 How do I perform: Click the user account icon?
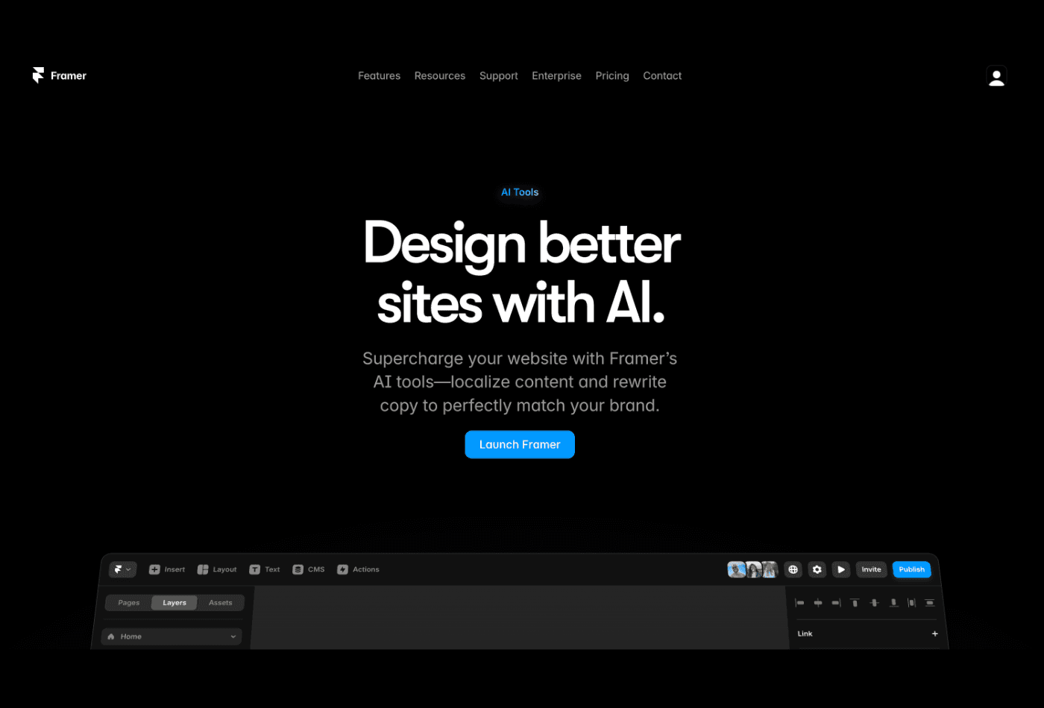[x=996, y=76]
